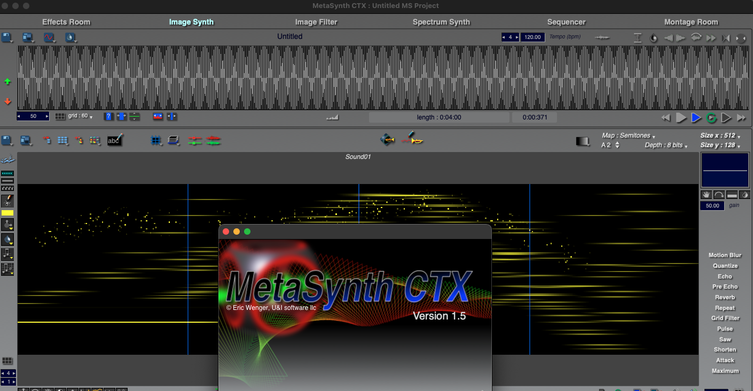This screenshot has width=753, height=391.
Task: Expand the Depth: 8 bits dropdown
Action: pyautogui.click(x=666, y=145)
